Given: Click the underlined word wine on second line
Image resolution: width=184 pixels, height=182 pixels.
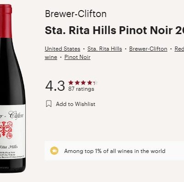Looking at the screenshot, I should 51,57.
